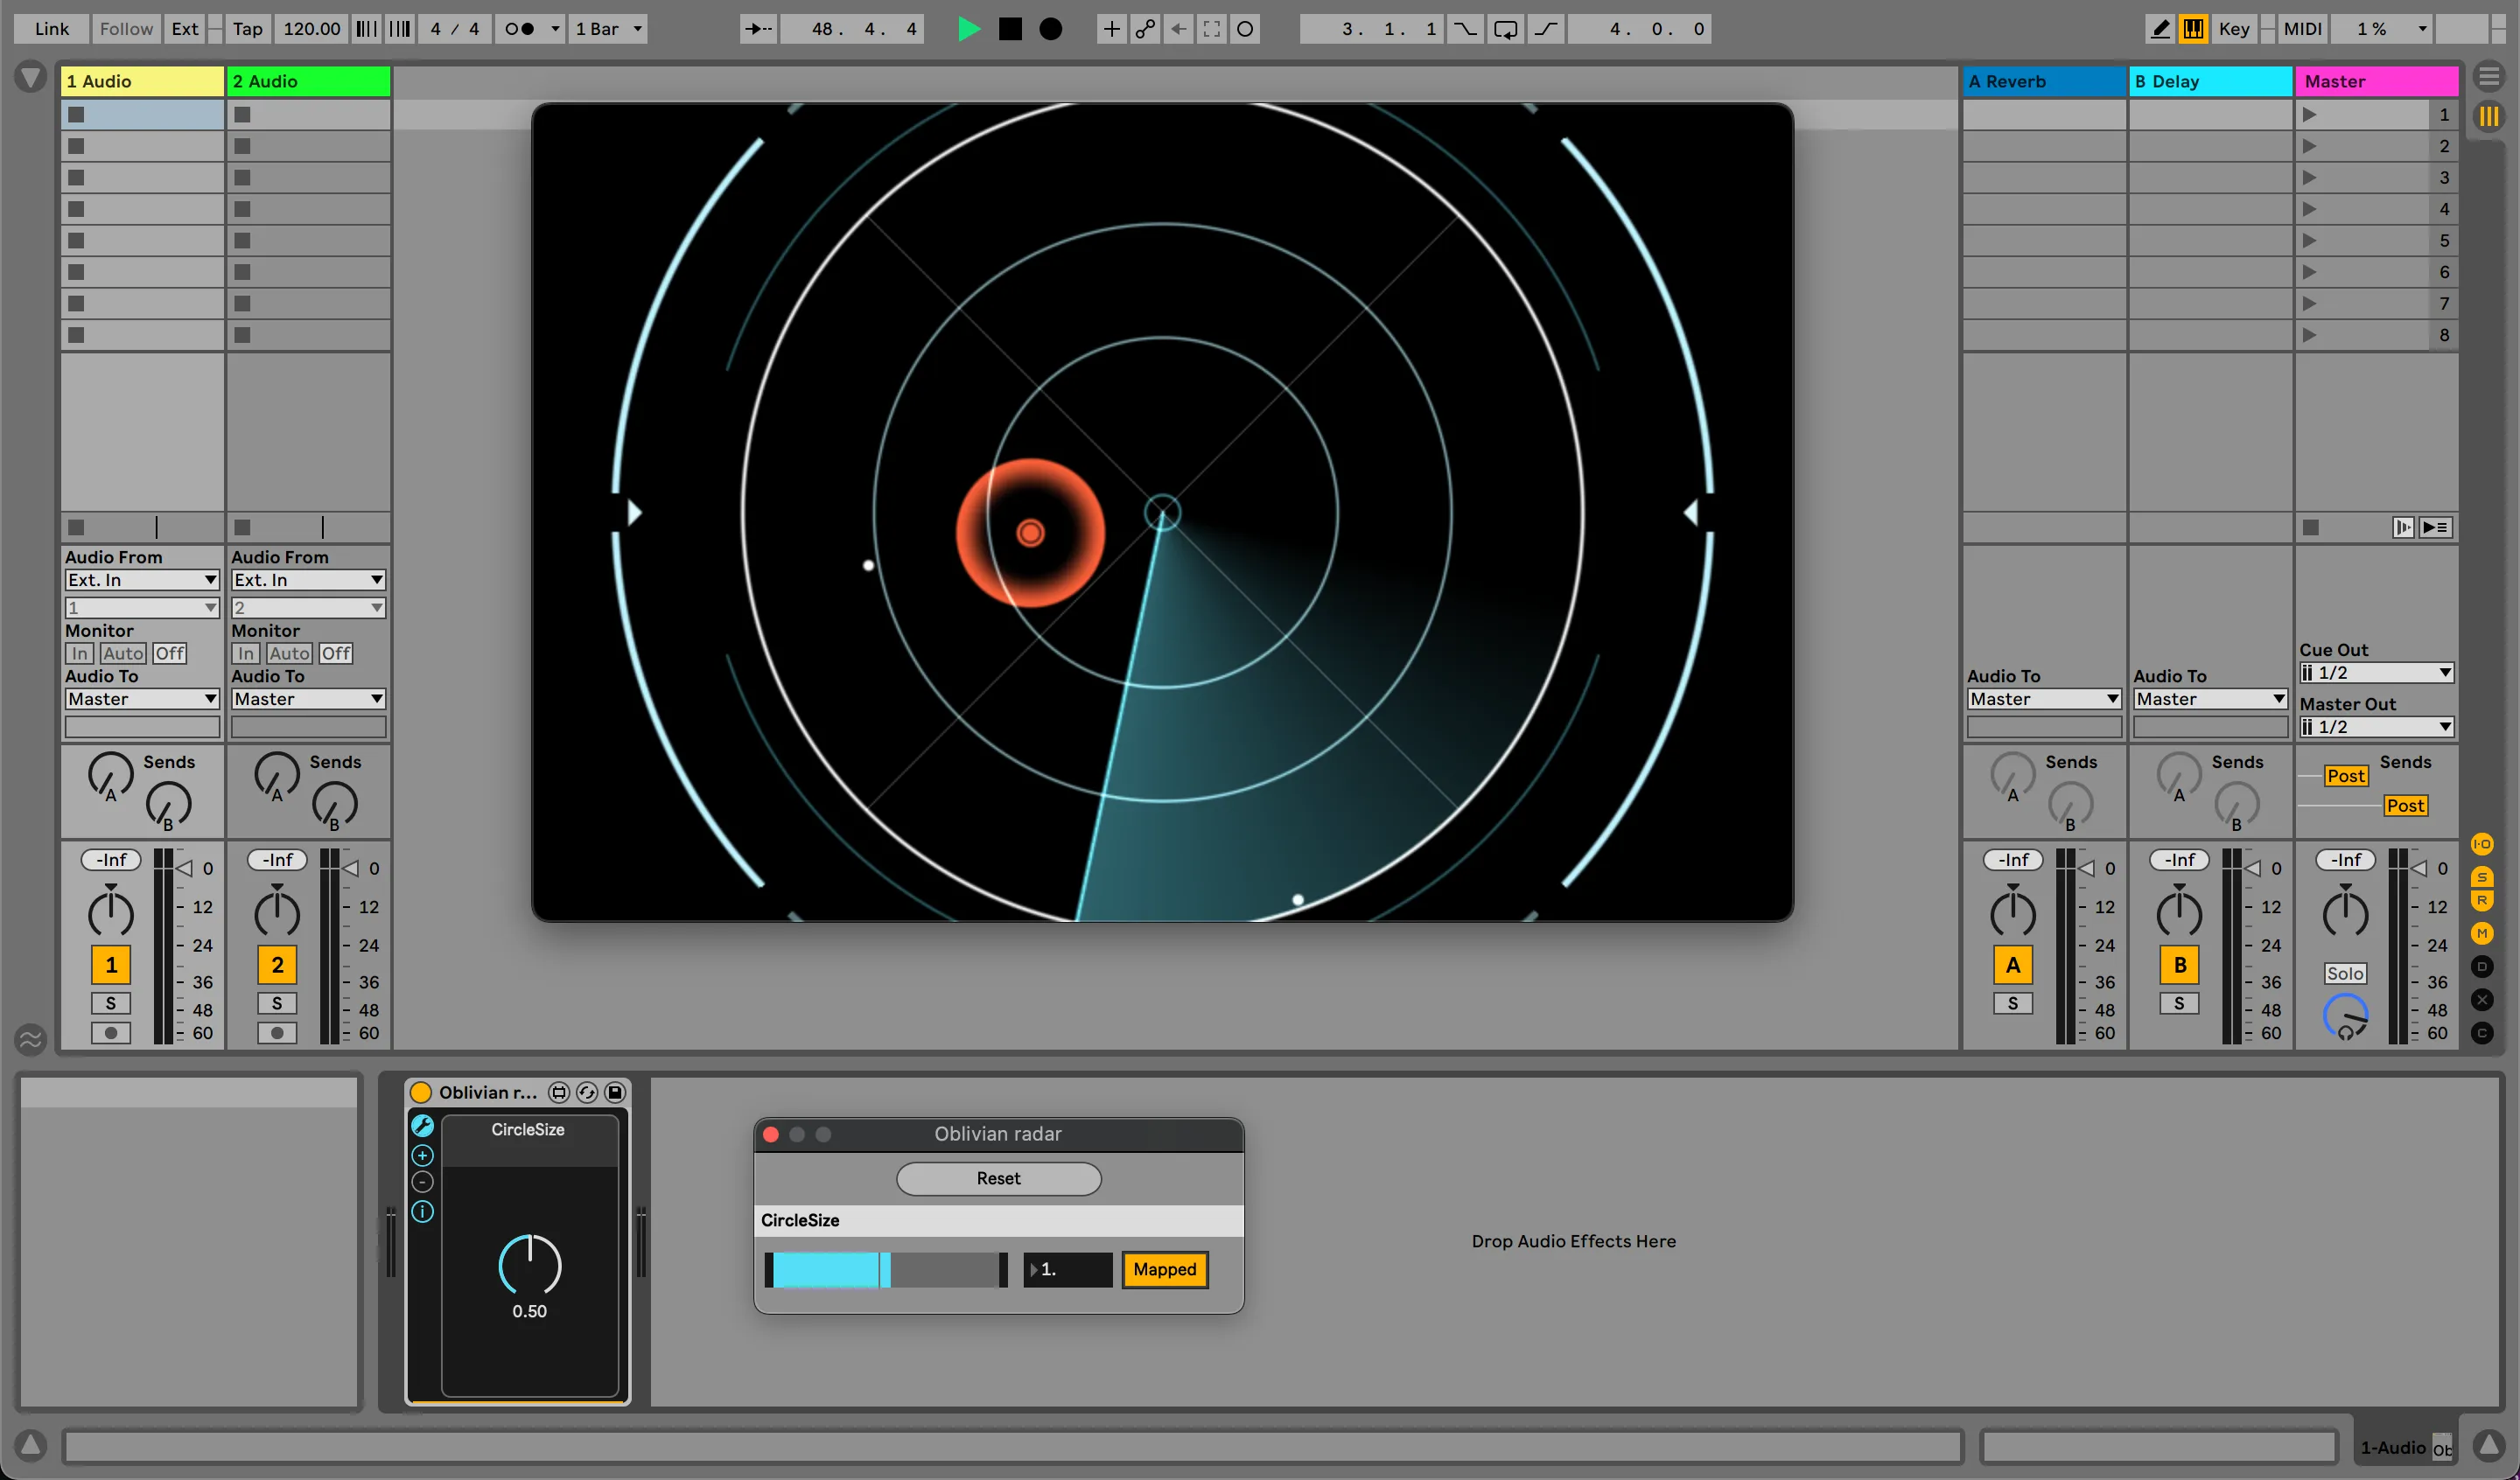Open the Master Out dropdown
Viewport: 2520px width, 1480px height.
coord(2375,727)
